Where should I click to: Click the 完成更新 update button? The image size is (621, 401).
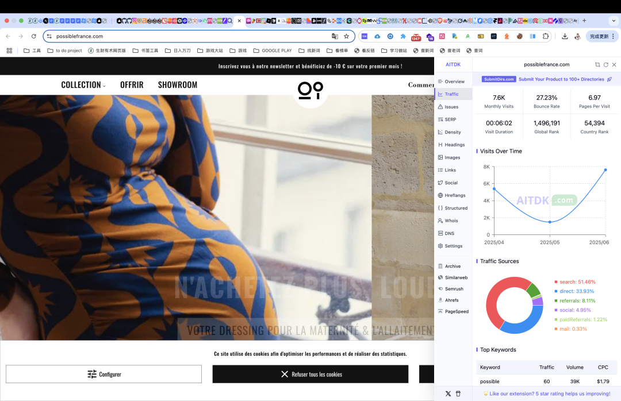pyautogui.click(x=602, y=36)
